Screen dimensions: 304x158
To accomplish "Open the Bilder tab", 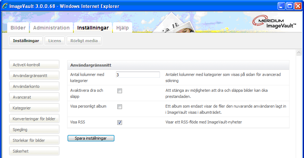I will pyautogui.click(x=18, y=28).
